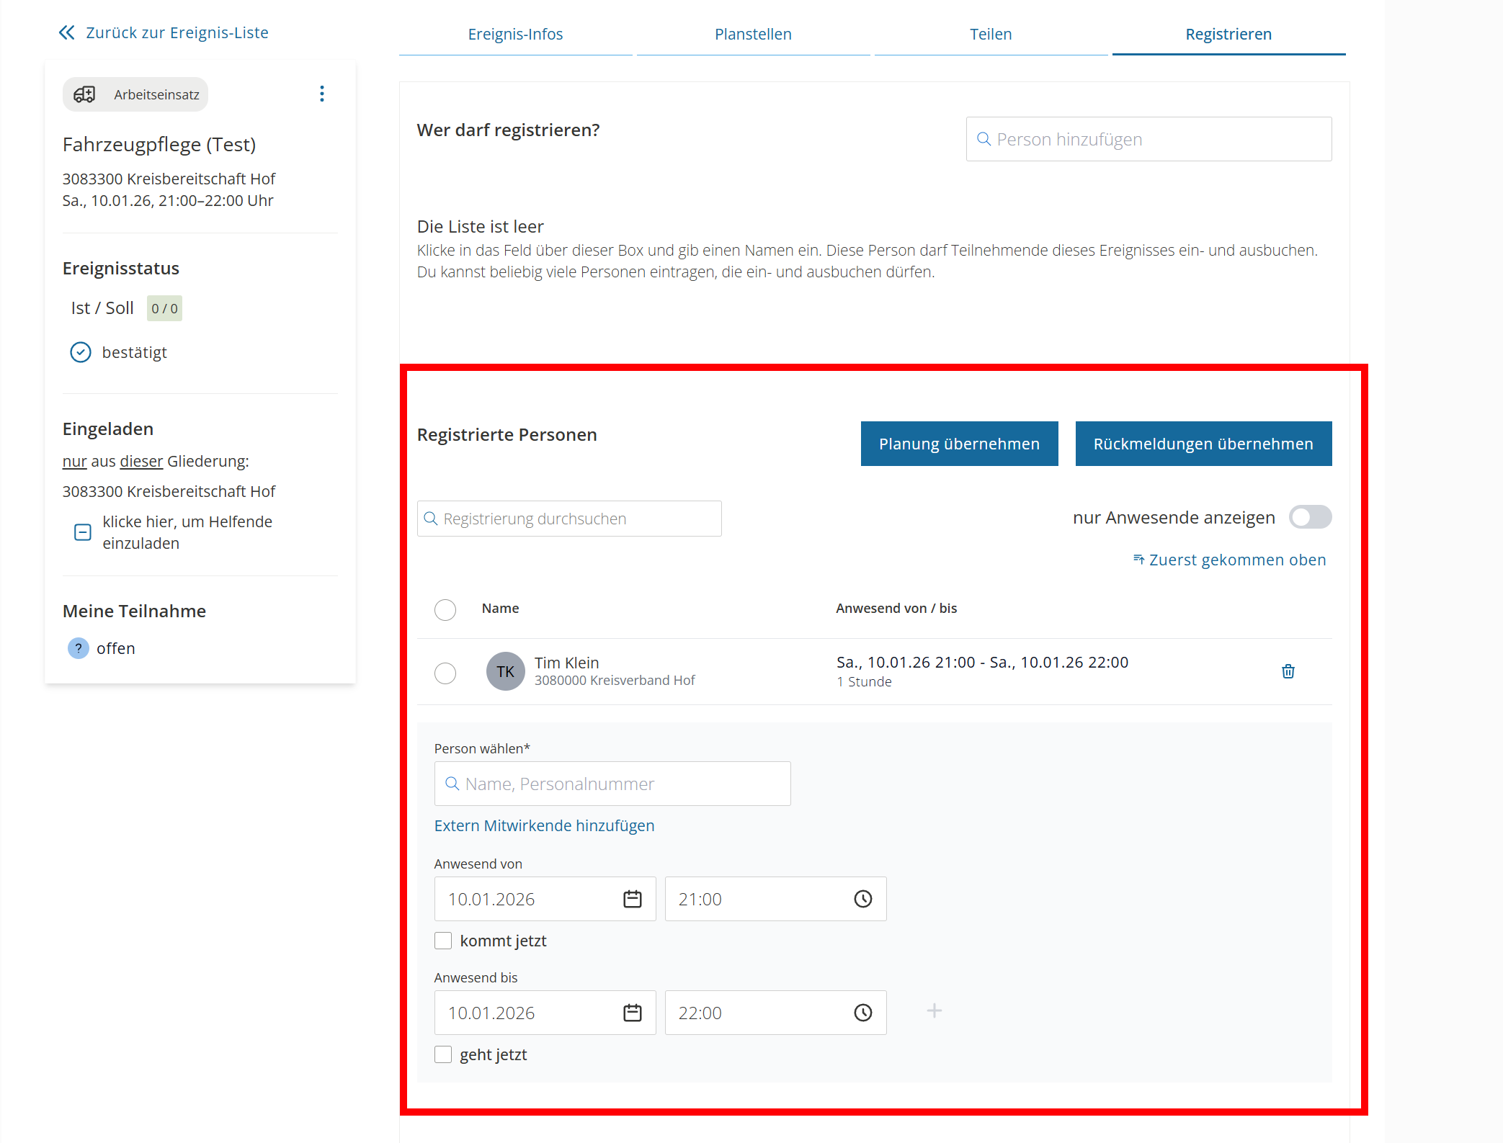This screenshot has width=1503, height=1143.
Task: Open clock picker for 21:00 time
Action: (862, 899)
